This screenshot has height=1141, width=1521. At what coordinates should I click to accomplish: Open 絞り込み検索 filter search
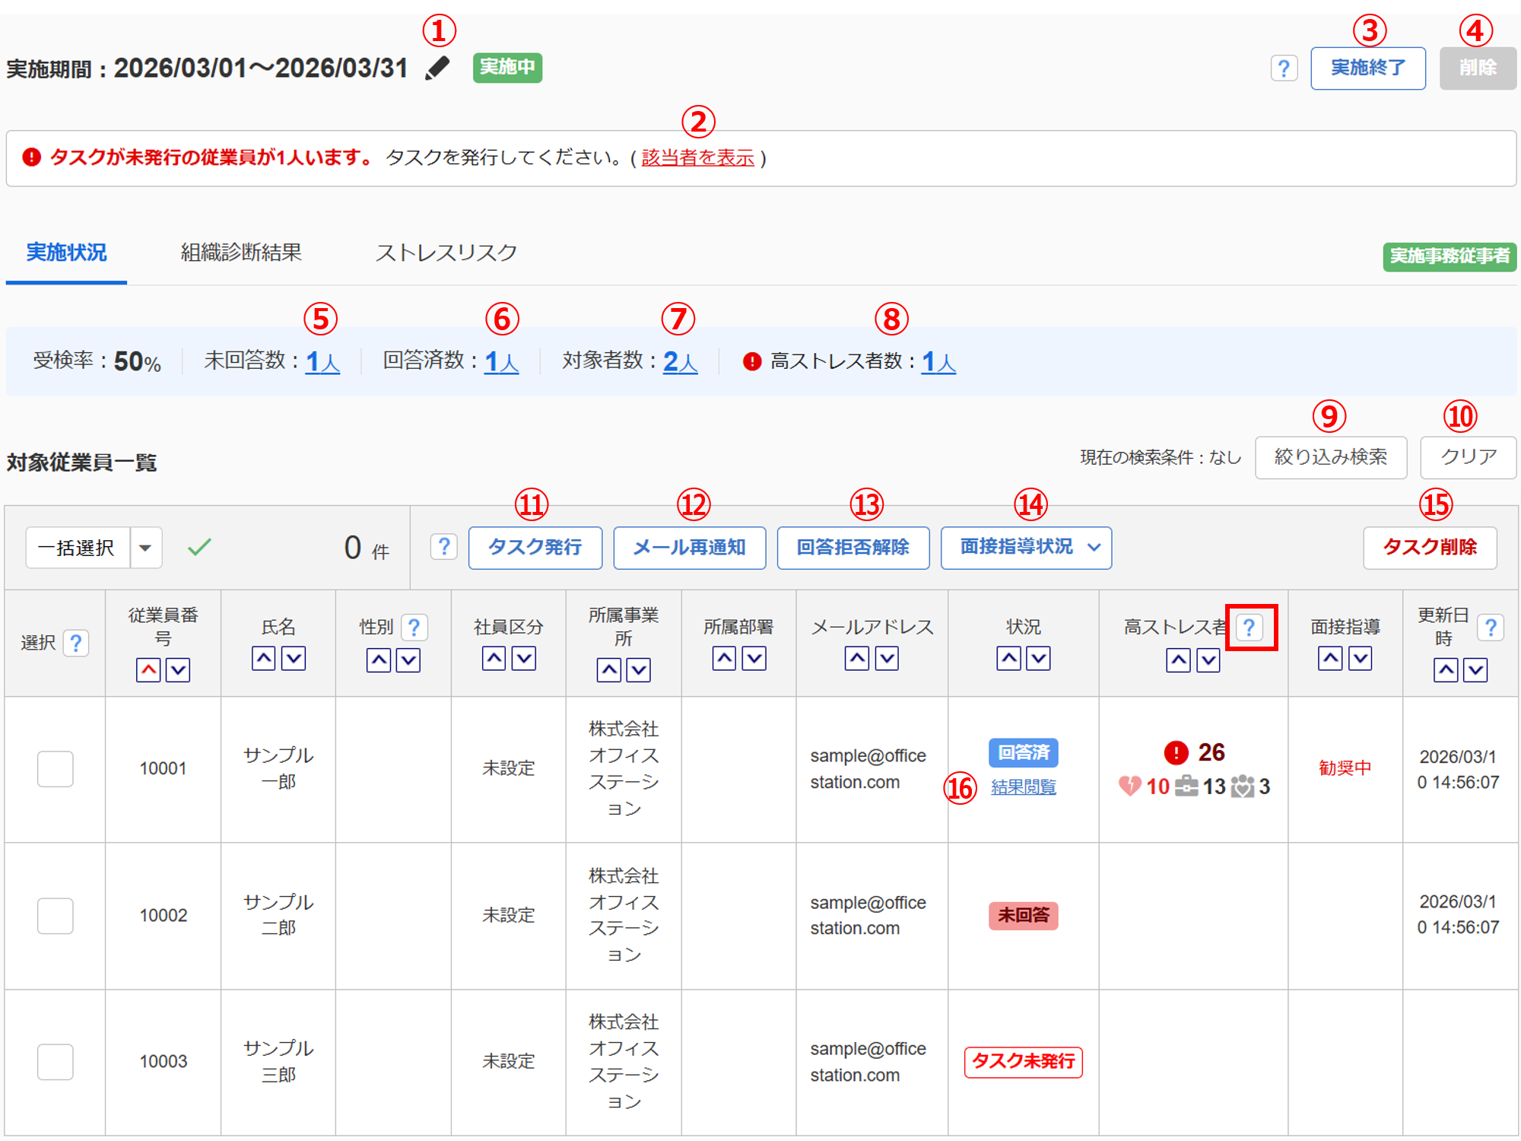pyautogui.click(x=1330, y=457)
